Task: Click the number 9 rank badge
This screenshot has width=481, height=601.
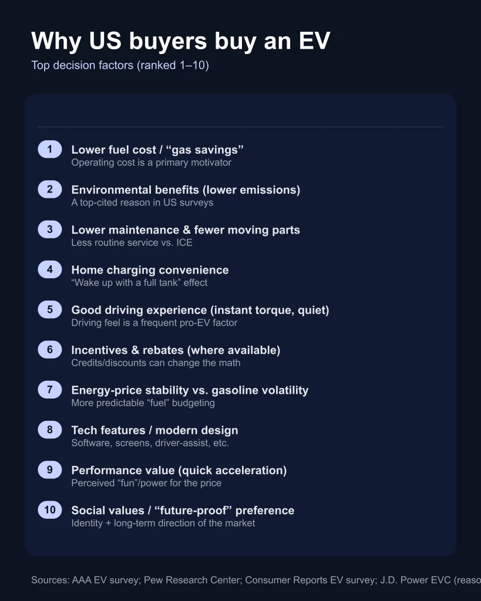Action: tap(49, 470)
